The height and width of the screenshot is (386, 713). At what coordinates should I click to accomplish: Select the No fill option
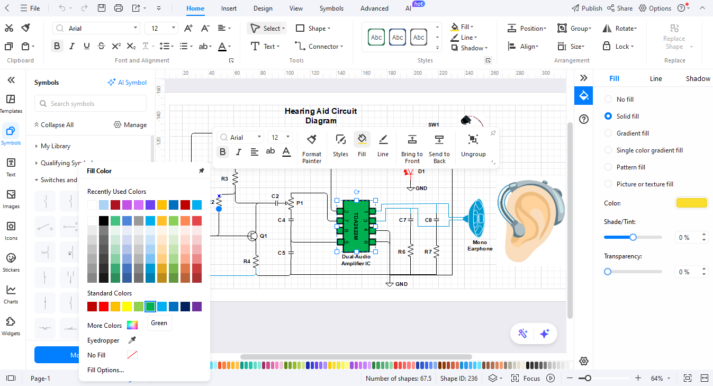608,99
